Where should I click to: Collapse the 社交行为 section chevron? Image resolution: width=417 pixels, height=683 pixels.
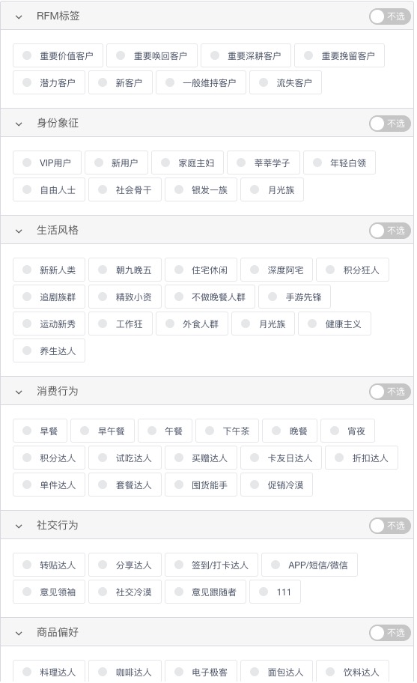[x=19, y=526]
